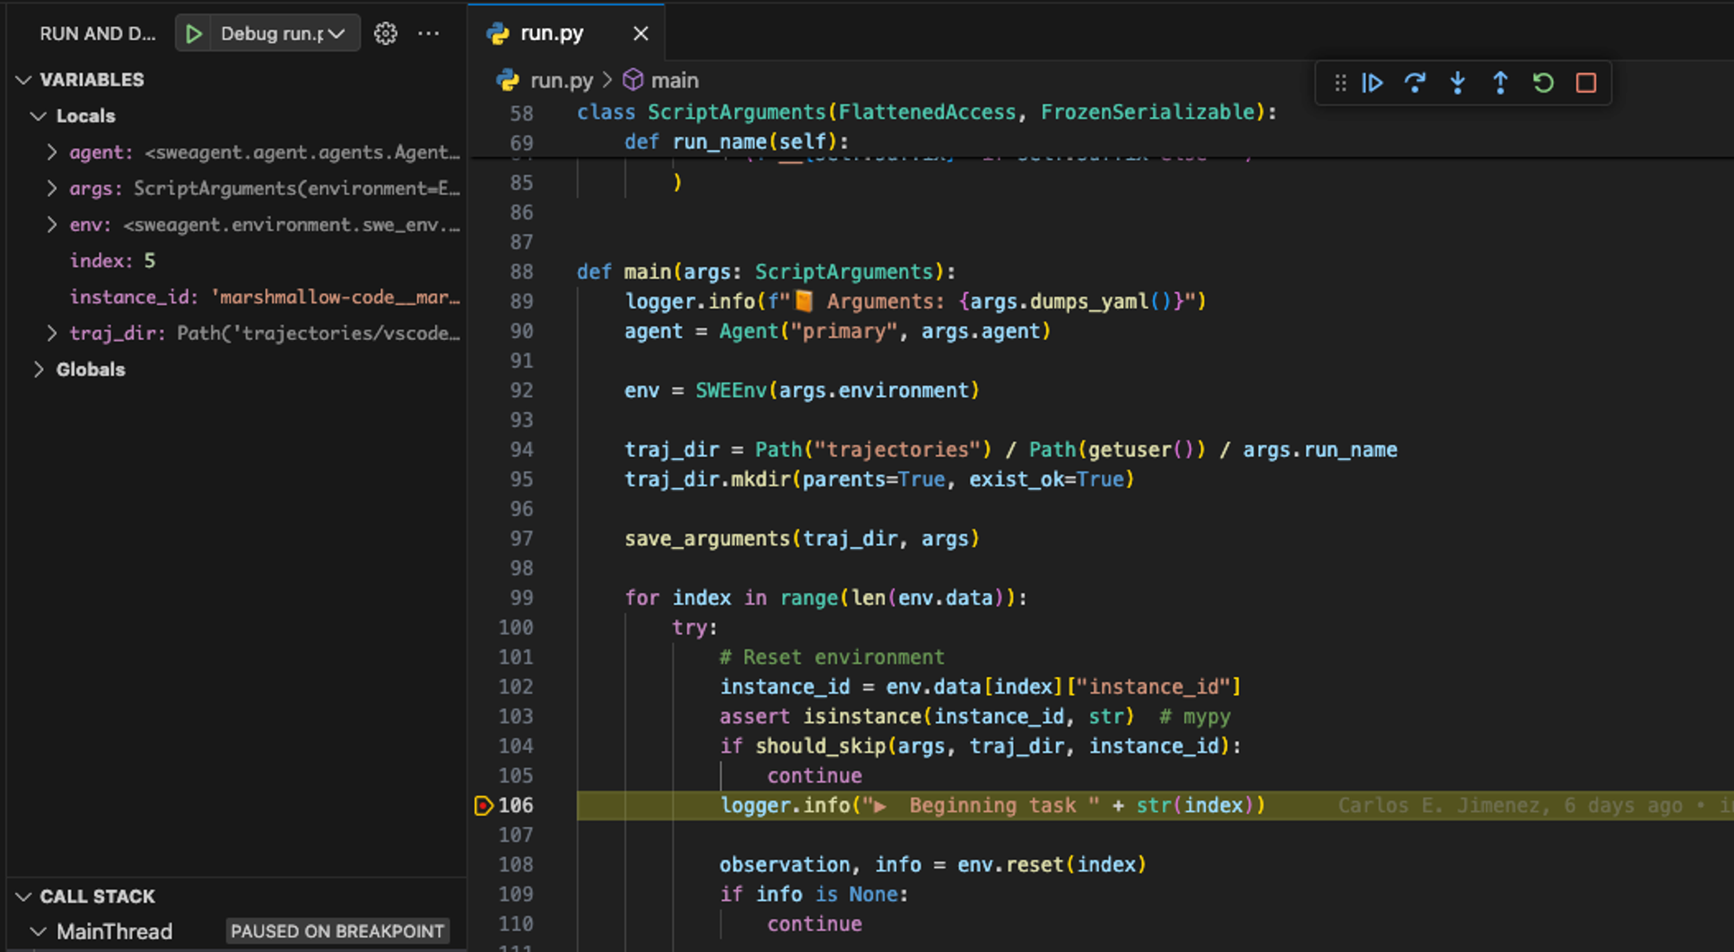The height and width of the screenshot is (952, 1734).
Task: Click the Continue debug button
Action: pos(1372,83)
